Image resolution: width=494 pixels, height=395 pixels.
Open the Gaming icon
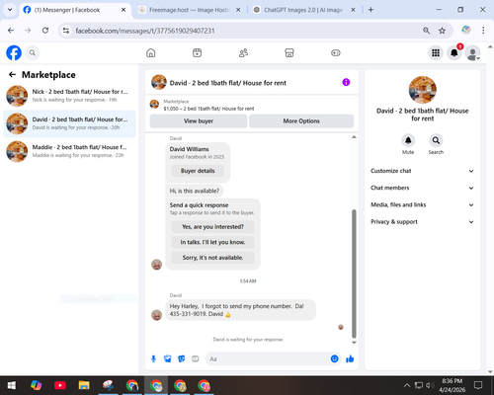pos(336,52)
